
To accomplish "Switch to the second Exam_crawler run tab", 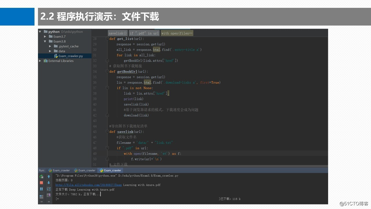I will [85, 170].
